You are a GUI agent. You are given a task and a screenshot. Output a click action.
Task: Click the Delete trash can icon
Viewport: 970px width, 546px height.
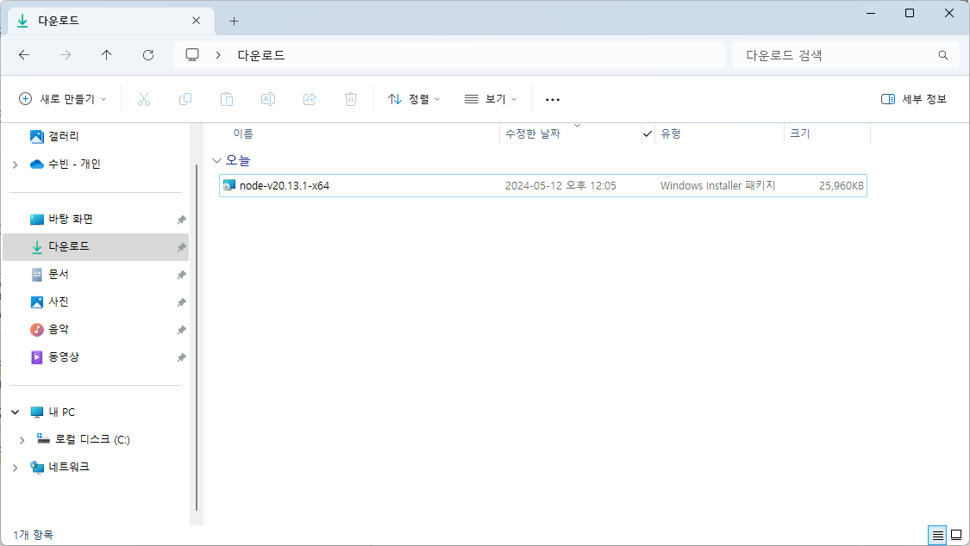(351, 99)
